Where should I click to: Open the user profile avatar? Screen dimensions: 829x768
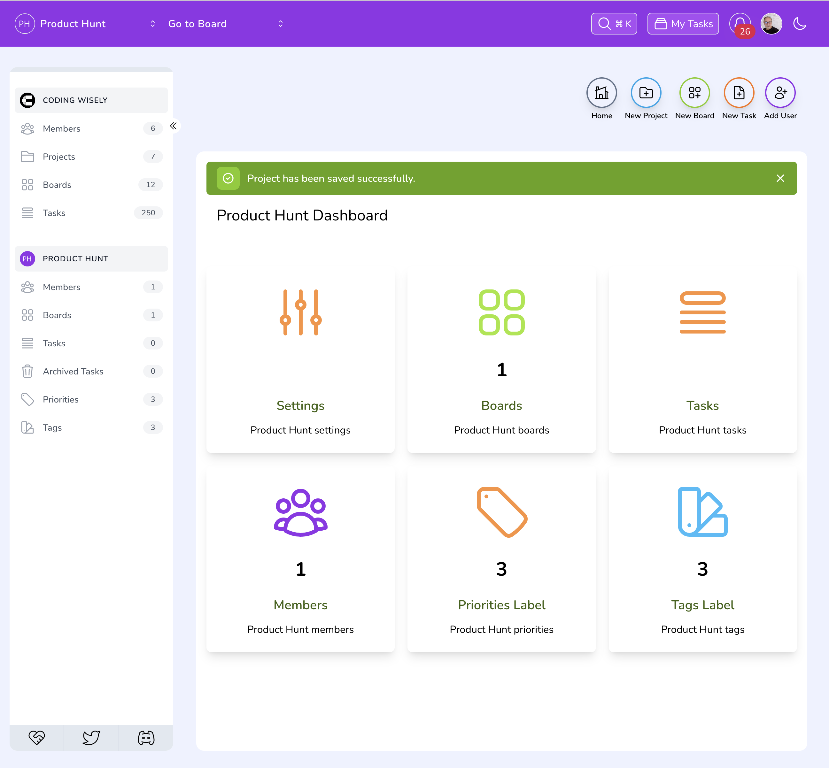coord(771,24)
